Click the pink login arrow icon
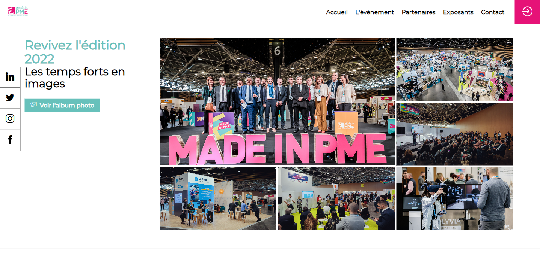This screenshot has width=540, height=273. (527, 12)
